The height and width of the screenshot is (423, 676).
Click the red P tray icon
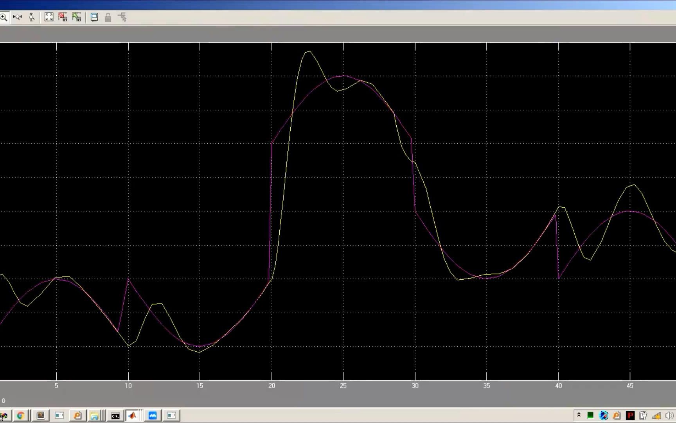630,415
